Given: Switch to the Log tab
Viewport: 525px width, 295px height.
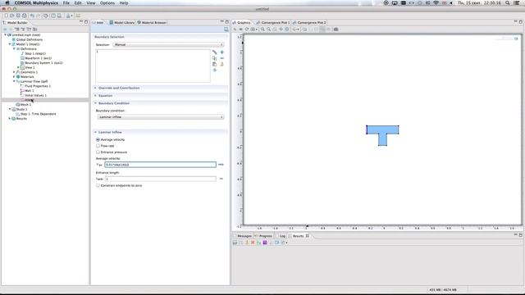Looking at the screenshot, I should tap(281, 236).
